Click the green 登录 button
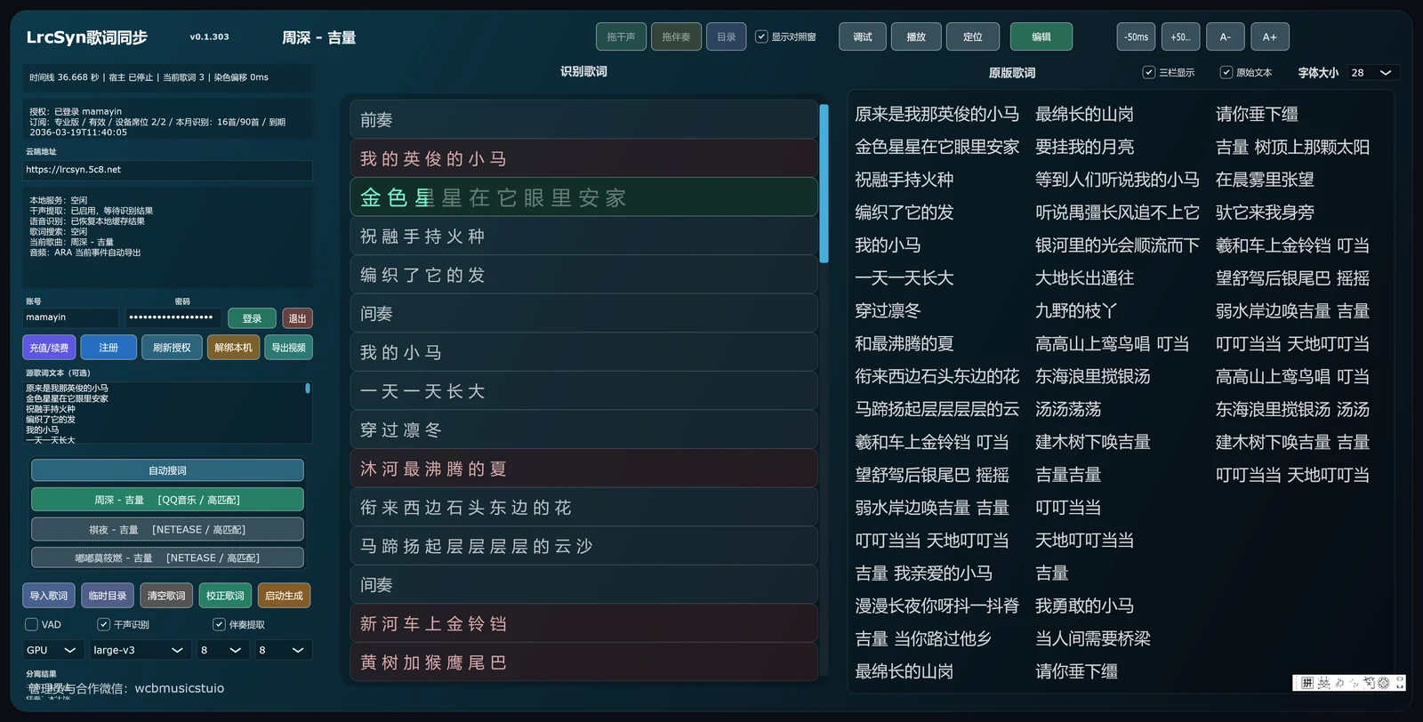Image resolution: width=1423 pixels, height=722 pixels. tap(253, 318)
